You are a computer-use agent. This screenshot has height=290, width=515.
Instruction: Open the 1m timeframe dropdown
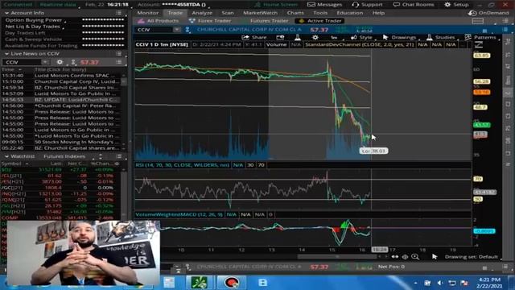(334, 38)
